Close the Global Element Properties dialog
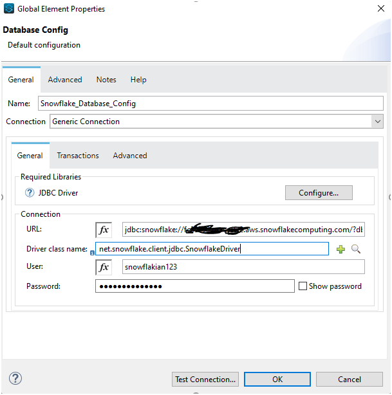 [x=380, y=8]
